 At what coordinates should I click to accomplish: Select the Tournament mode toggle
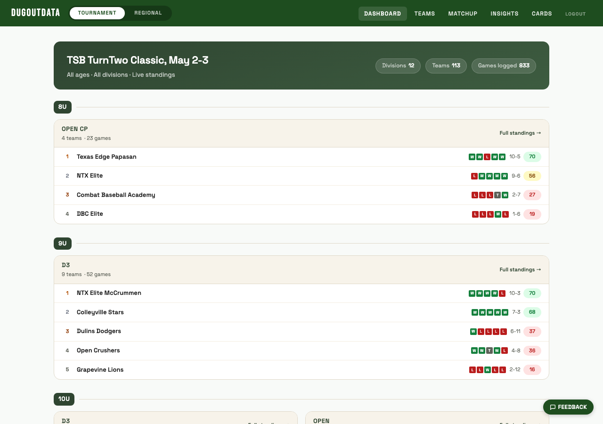[x=98, y=13]
